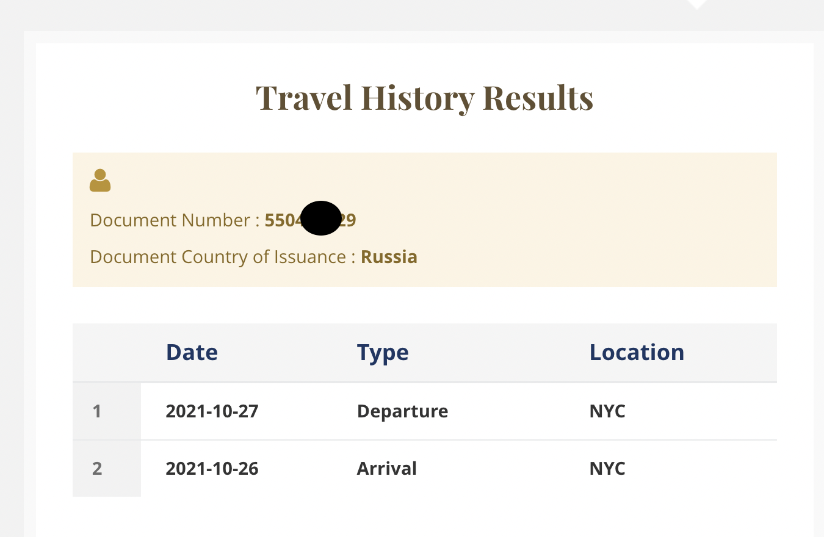
Task: Click NYC location in arrival row
Action: click(x=607, y=469)
